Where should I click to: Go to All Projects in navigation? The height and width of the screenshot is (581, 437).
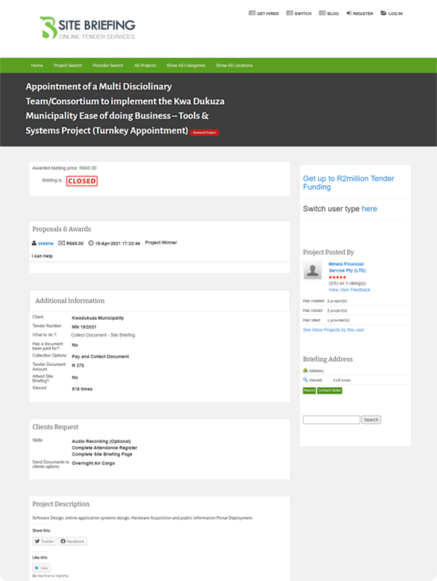pyautogui.click(x=145, y=65)
